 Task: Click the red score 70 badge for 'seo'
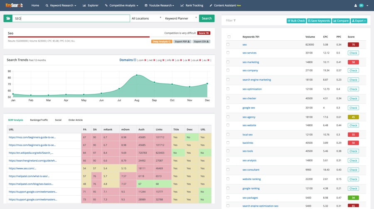(353, 44)
